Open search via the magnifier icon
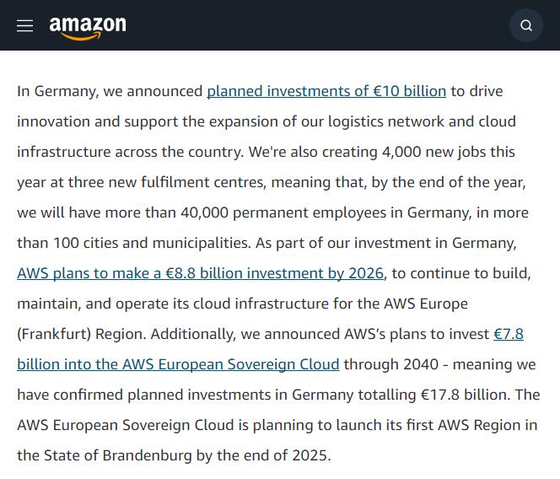 tap(526, 25)
